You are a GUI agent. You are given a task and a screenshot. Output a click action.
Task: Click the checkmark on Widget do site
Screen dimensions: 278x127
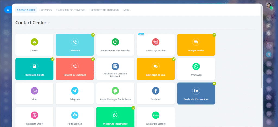tap(214, 35)
